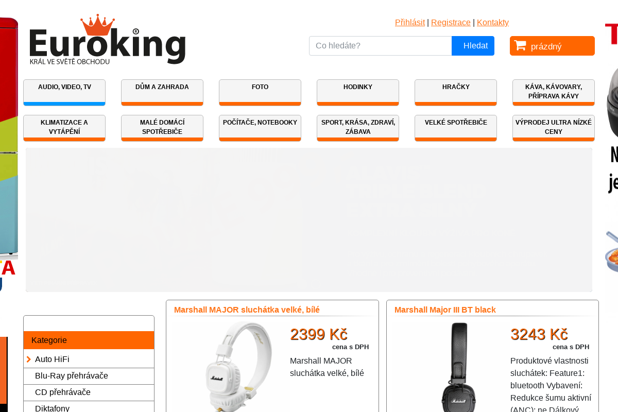The image size is (618, 412).
Task: Open the white Marshall MAJOR headphones image
Action: (238, 367)
